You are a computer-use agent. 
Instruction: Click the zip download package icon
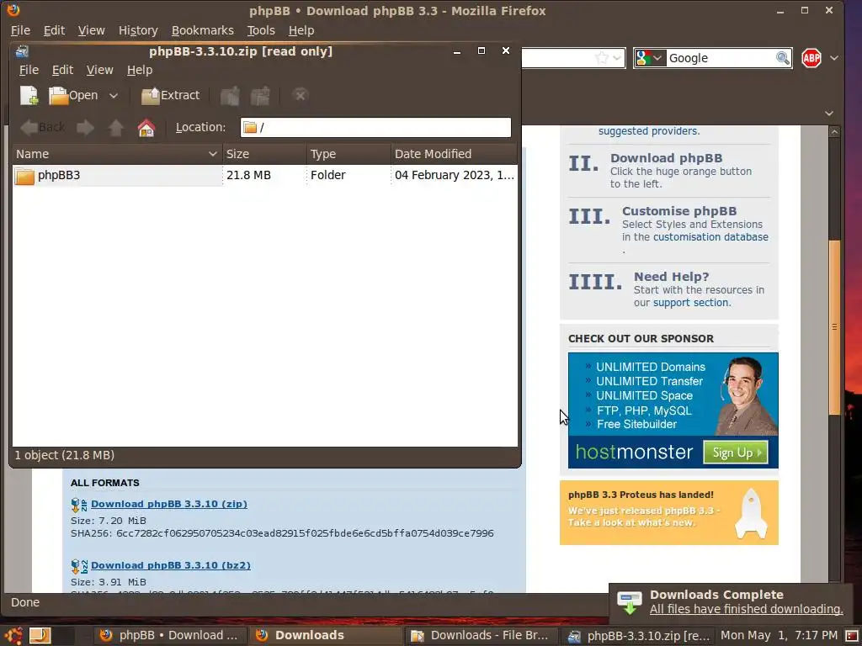tap(78, 505)
